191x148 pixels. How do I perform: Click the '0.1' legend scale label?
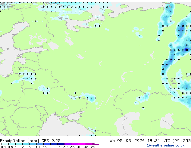pos(3,147)
